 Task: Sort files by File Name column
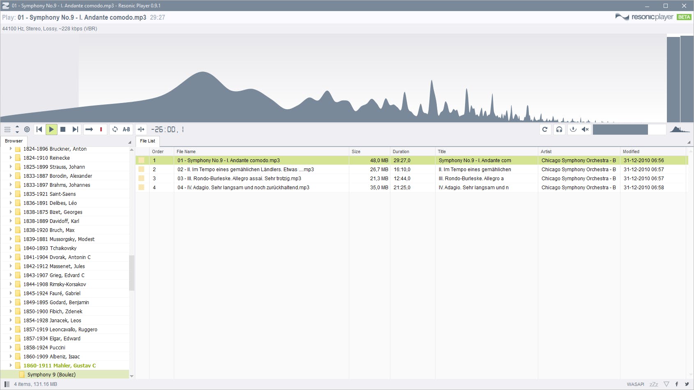coord(261,151)
